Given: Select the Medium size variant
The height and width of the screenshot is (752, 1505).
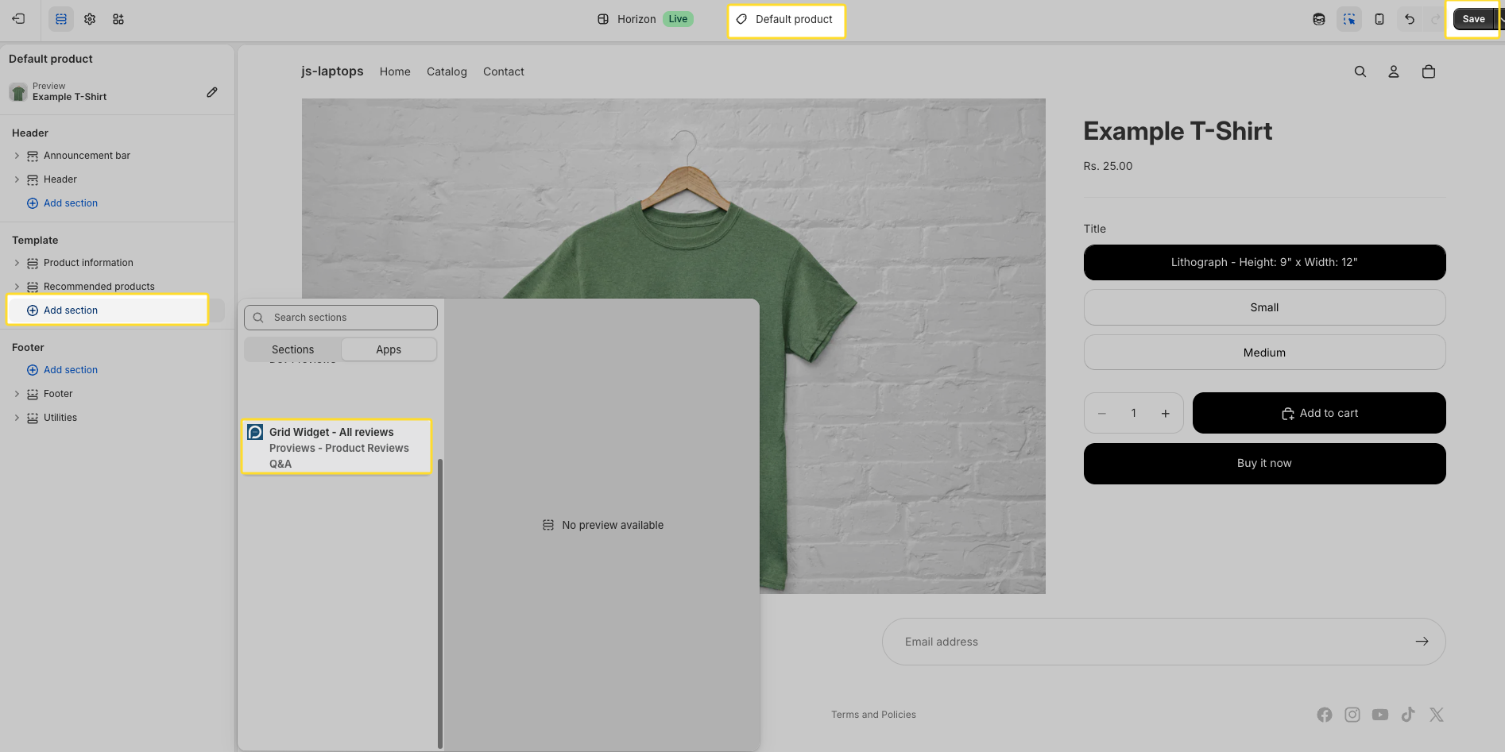Looking at the screenshot, I should pos(1264,352).
